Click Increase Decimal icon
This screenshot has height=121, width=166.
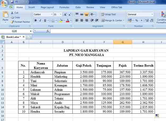[147, 20]
